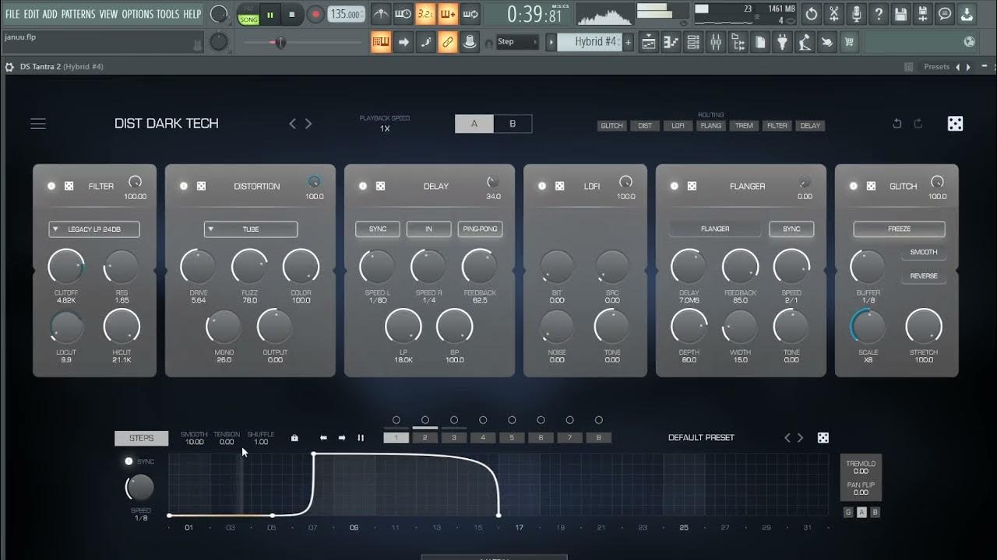Randomize the DEFAULT PRESET curve with dice
The height and width of the screenshot is (560, 997).
[x=823, y=438]
